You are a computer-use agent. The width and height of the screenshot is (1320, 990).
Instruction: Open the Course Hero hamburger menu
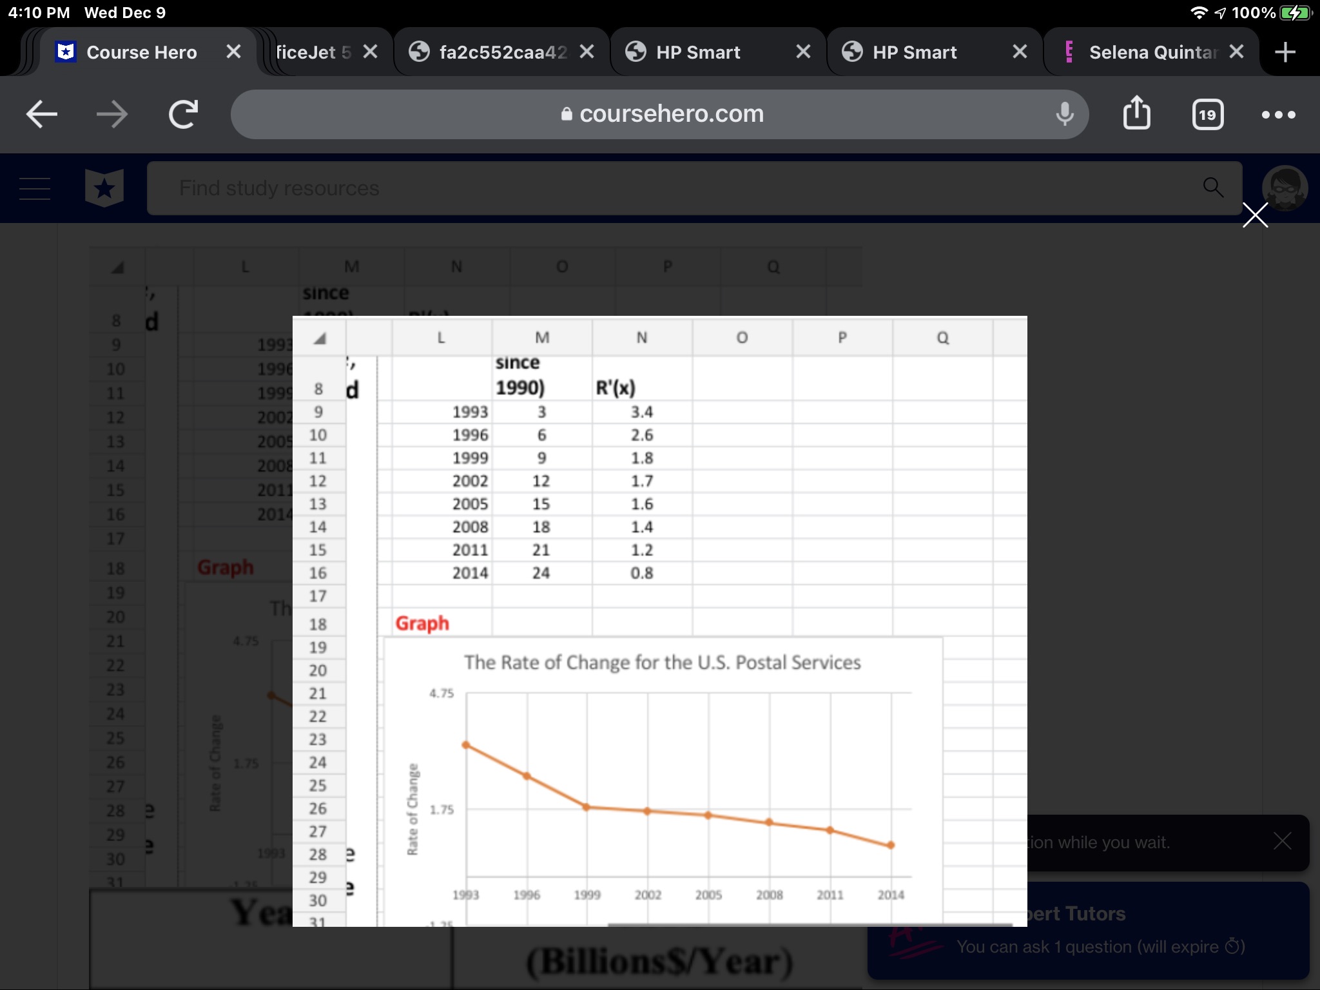click(x=35, y=188)
